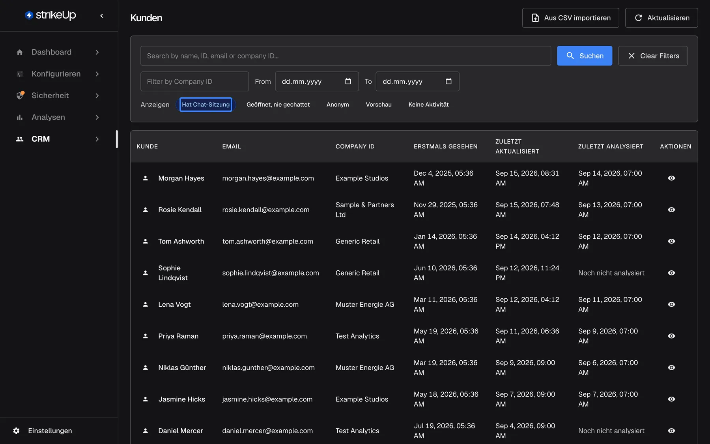
Task: Click Priya Raman's person icon
Action: click(146, 336)
